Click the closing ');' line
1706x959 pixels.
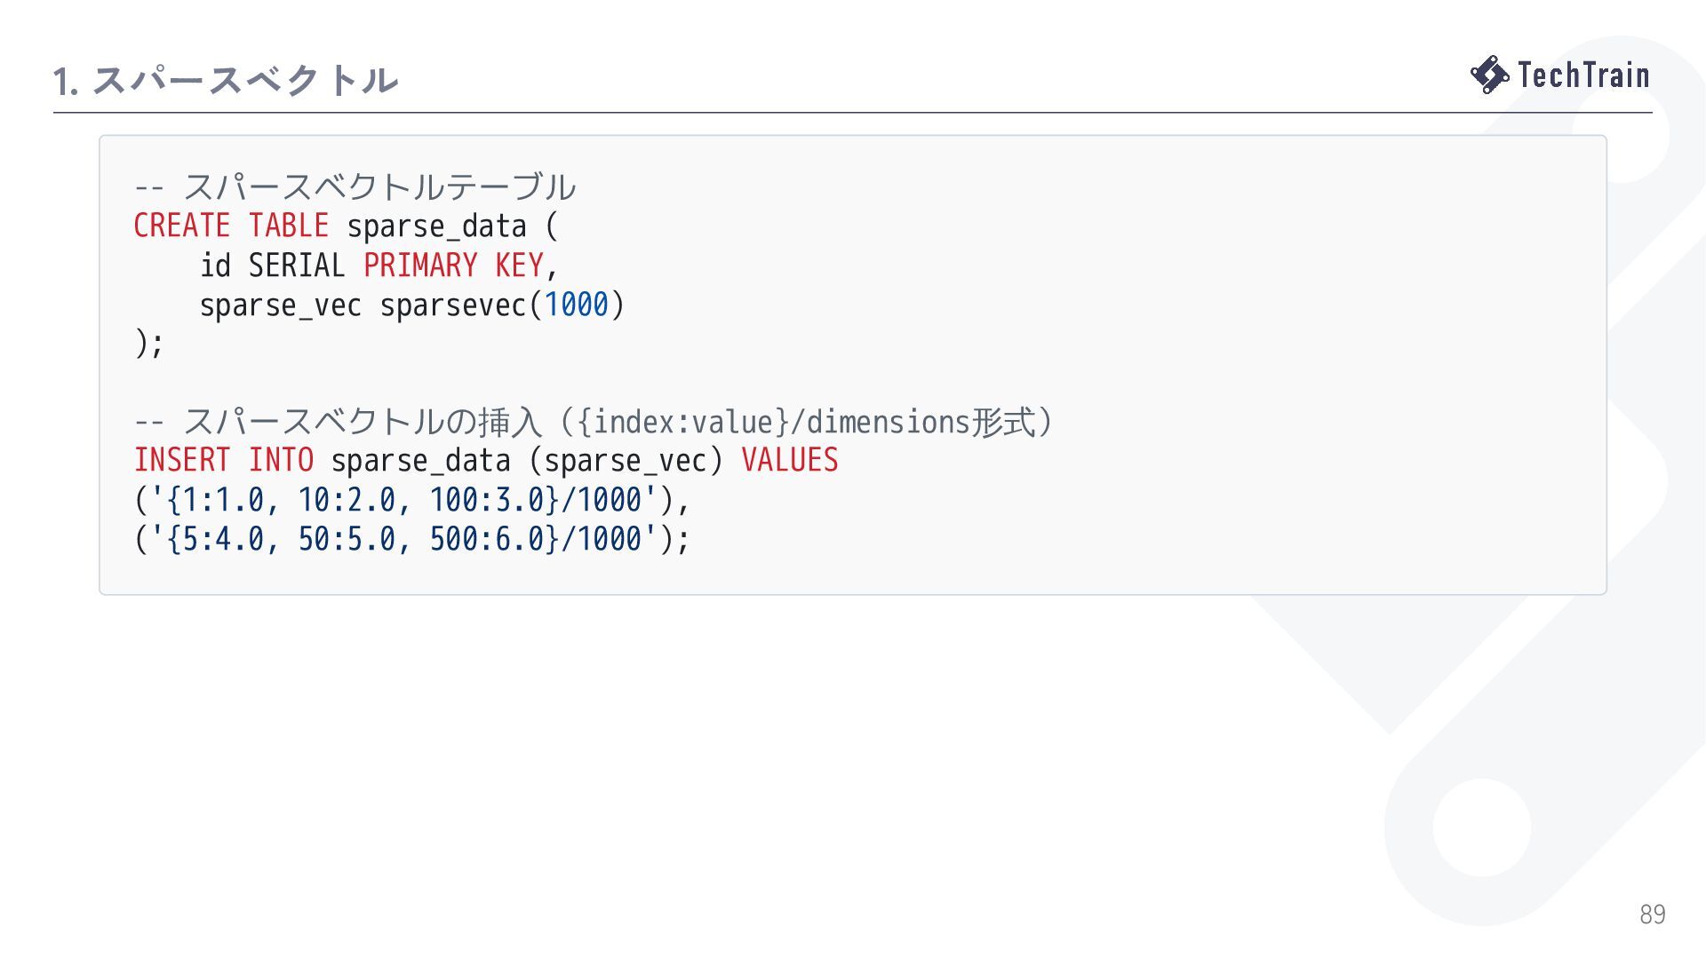(149, 344)
